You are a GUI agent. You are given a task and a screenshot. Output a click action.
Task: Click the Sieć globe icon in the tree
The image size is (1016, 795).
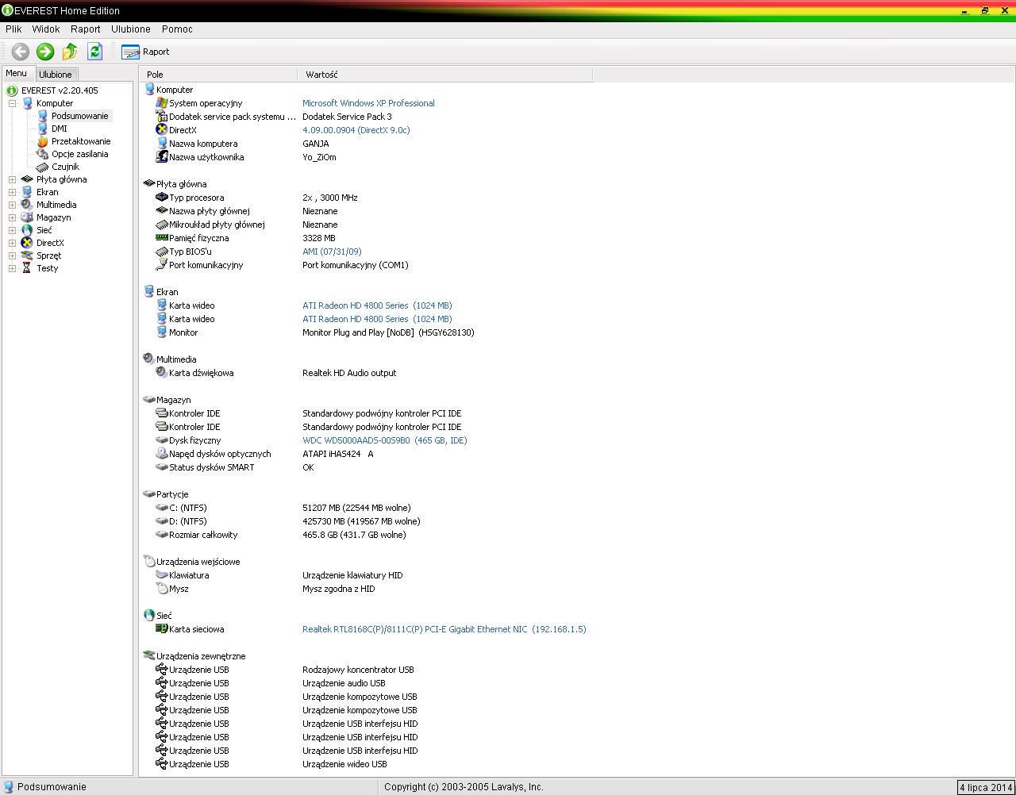coord(27,230)
